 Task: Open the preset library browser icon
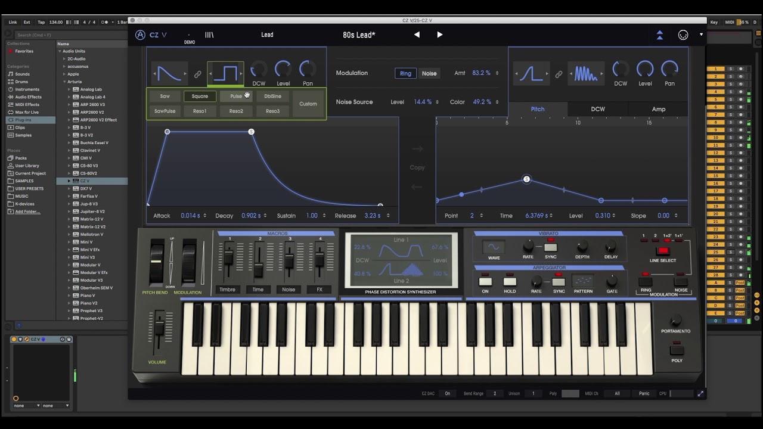pyautogui.click(x=209, y=35)
